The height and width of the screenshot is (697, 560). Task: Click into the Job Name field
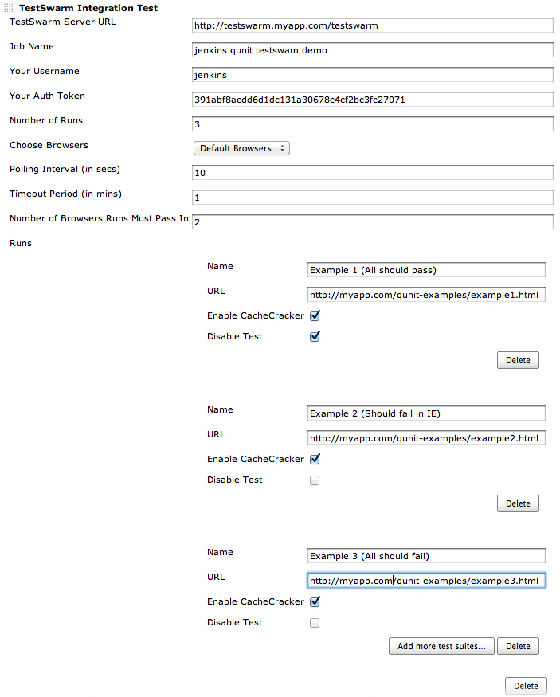pos(373,50)
